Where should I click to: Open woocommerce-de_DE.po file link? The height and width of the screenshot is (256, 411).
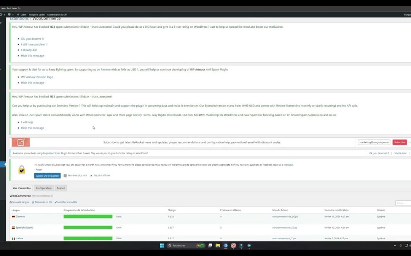285,217
